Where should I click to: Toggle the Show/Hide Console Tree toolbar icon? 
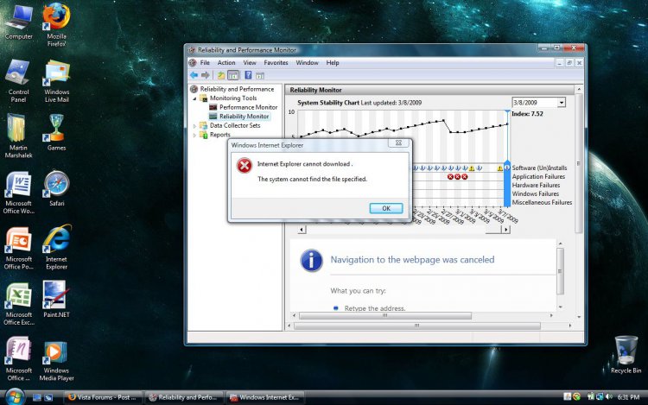pos(233,75)
